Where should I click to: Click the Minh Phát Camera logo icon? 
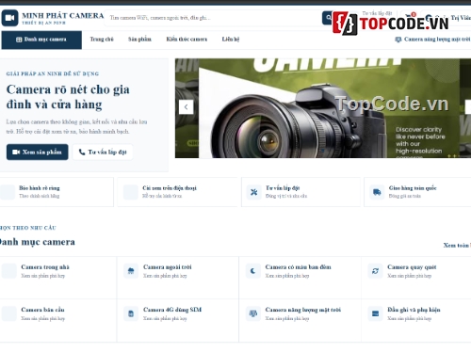pos(9,18)
